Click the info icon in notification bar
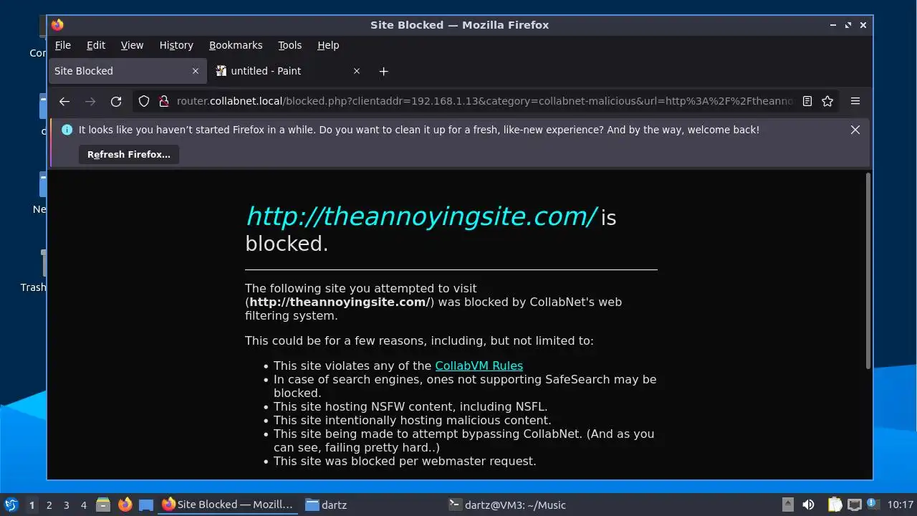917x516 pixels. 67,130
